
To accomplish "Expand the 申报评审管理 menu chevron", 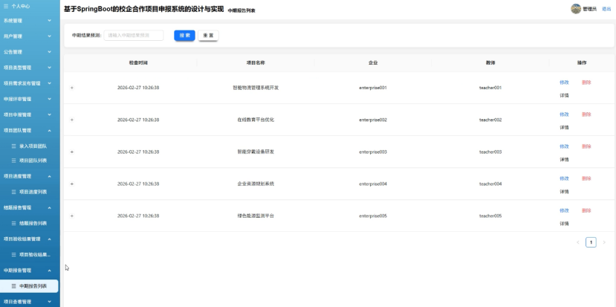I will coord(50,99).
